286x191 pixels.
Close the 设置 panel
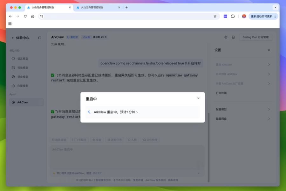[269, 50]
